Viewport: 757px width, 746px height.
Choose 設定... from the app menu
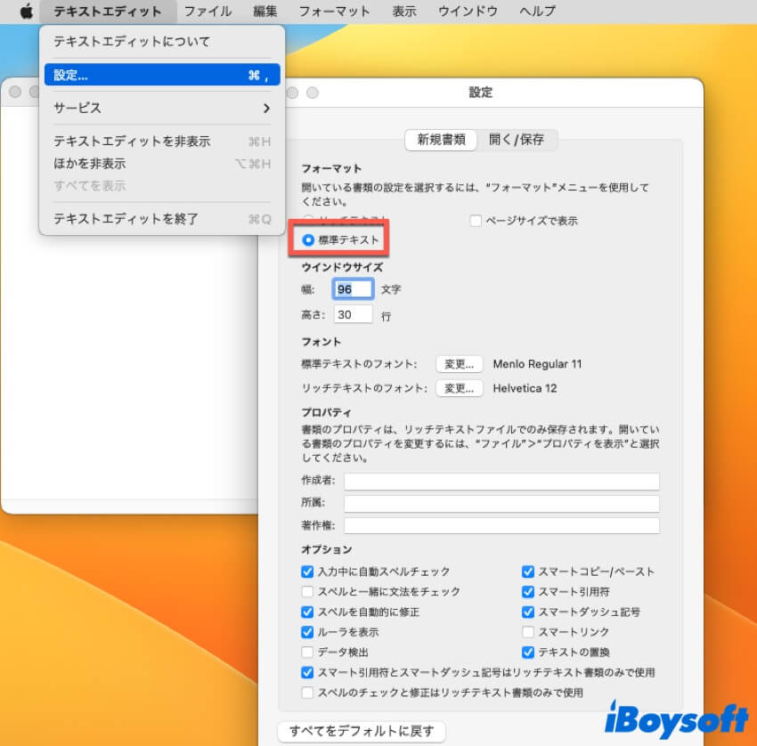tap(161, 76)
